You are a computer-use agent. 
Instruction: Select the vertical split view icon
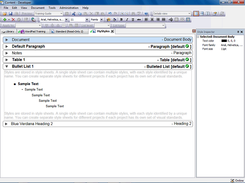pyautogui.click(x=207, y=14)
